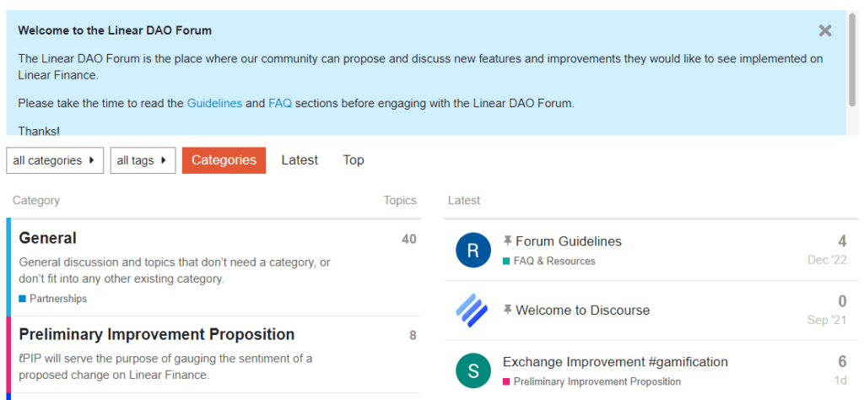
Task: Click the Dec '22 date
Action: 827,260
